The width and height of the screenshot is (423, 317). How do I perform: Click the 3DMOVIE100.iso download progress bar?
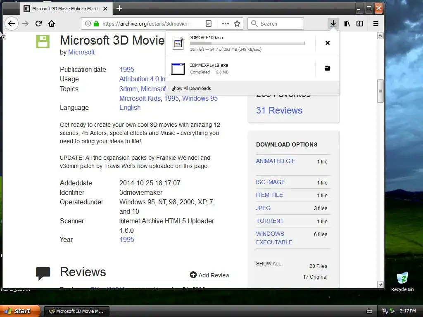click(247, 43)
